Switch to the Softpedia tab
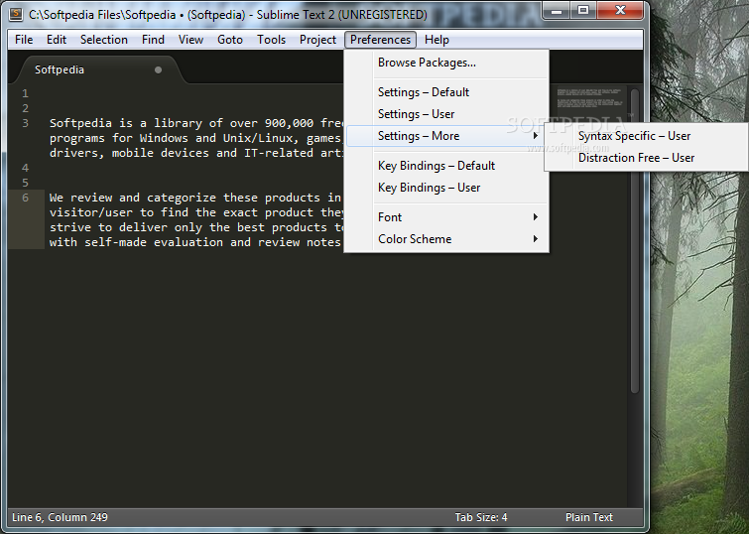Image resolution: width=749 pixels, height=534 pixels. pos(98,69)
